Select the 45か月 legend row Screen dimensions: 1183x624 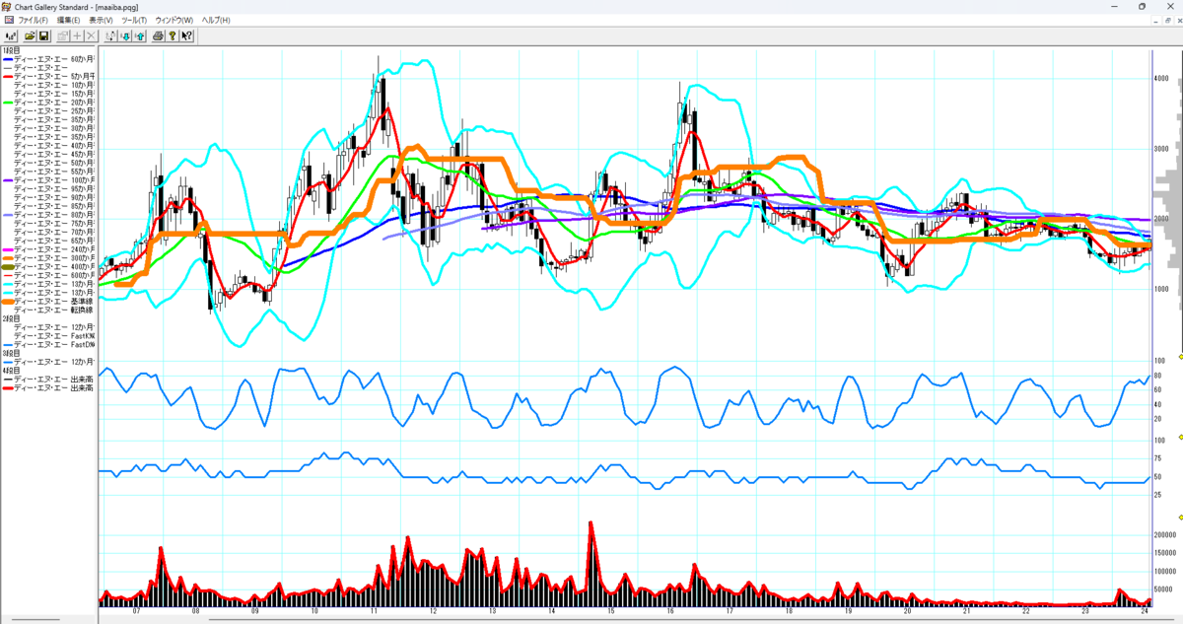(x=54, y=155)
